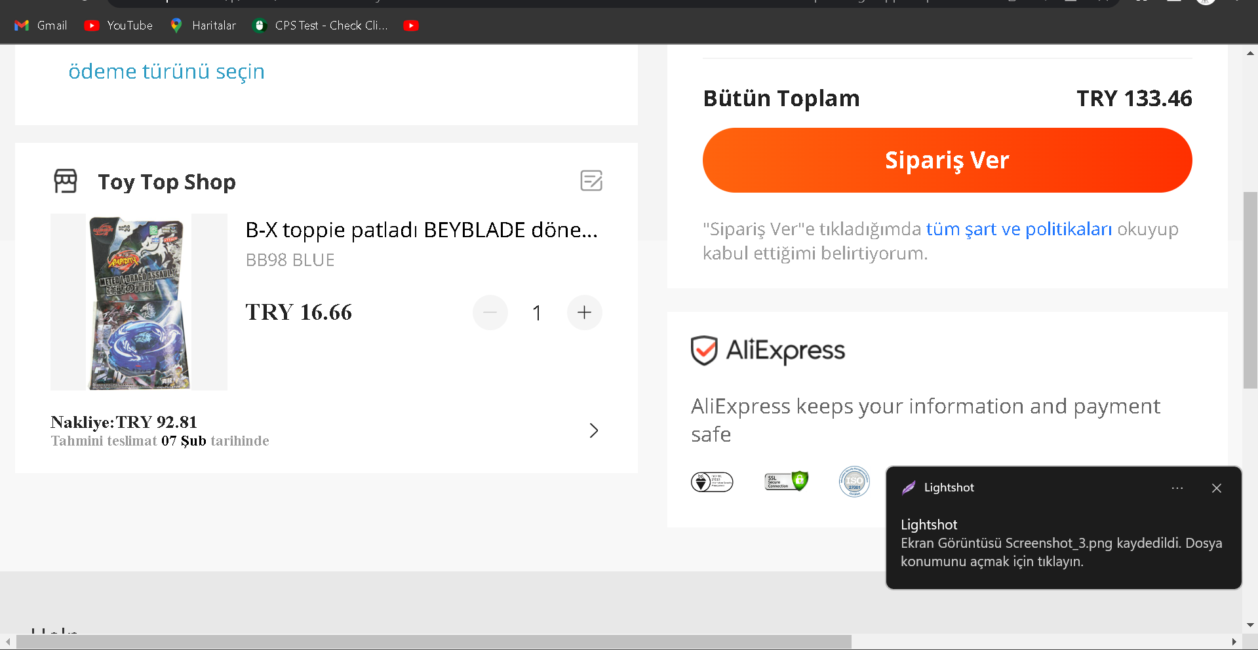Decrease the product quantity with minus
The height and width of the screenshot is (650, 1258).
click(490, 313)
